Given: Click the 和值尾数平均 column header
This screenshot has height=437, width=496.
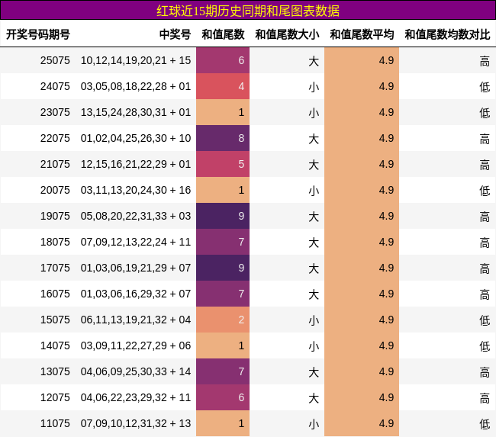Looking at the screenshot, I should (362, 34).
